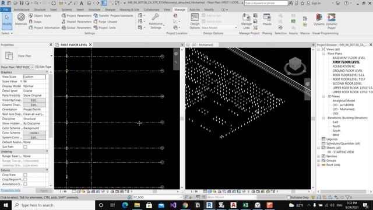
Task: Toggle Sun Path checkbox
Action: 25,147
